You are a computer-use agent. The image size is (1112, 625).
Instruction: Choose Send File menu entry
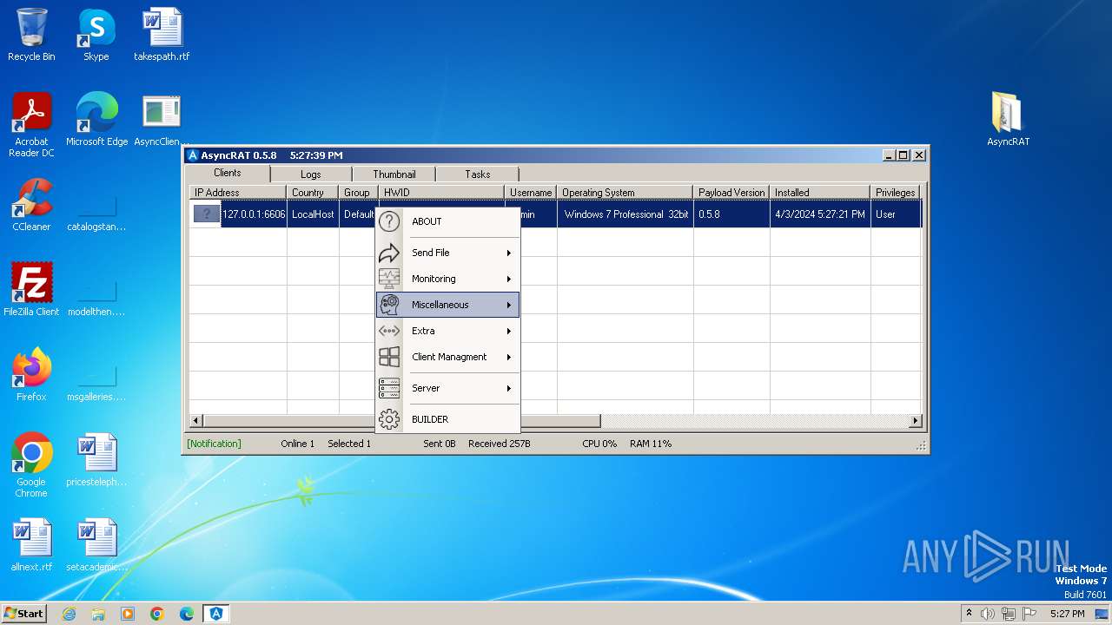pos(448,253)
